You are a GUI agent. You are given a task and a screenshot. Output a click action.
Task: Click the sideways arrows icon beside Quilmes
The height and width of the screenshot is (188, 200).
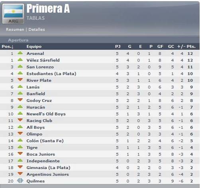pyautogui.click(x=20, y=180)
